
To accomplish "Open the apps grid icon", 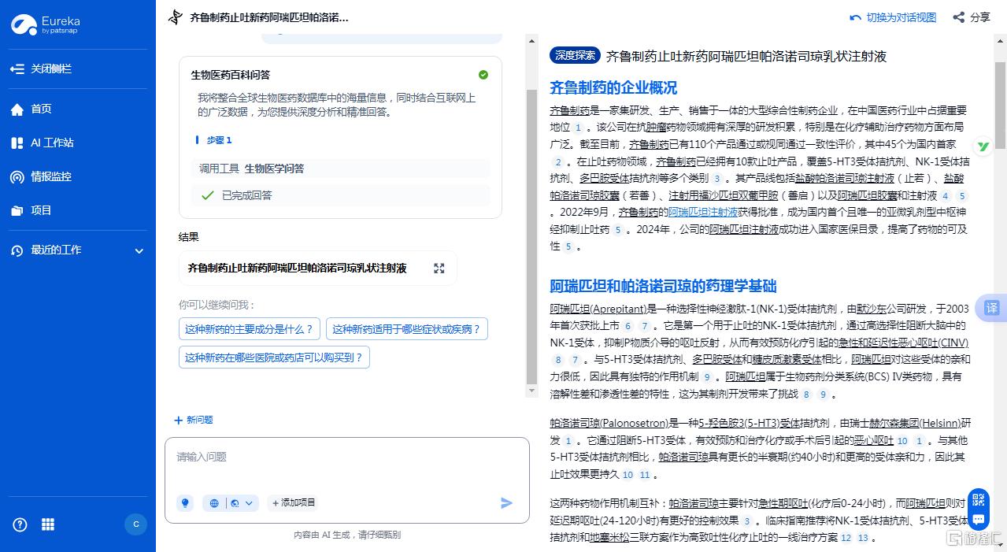I will [48, 524].
